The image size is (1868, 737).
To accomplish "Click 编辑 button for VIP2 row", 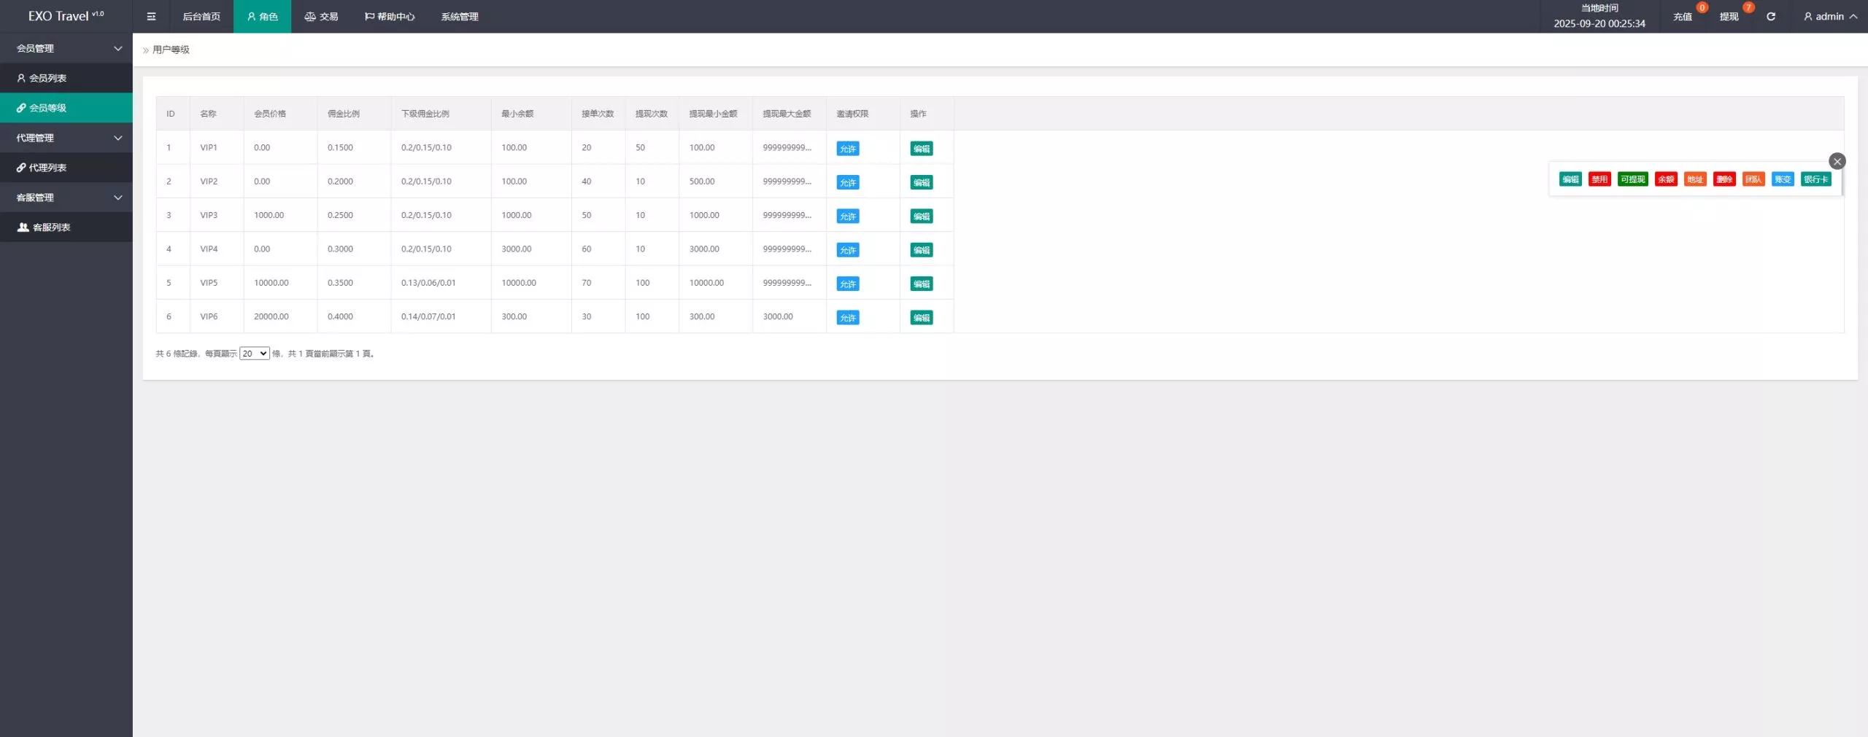I will pyautogui.click(x=921, y=182).
